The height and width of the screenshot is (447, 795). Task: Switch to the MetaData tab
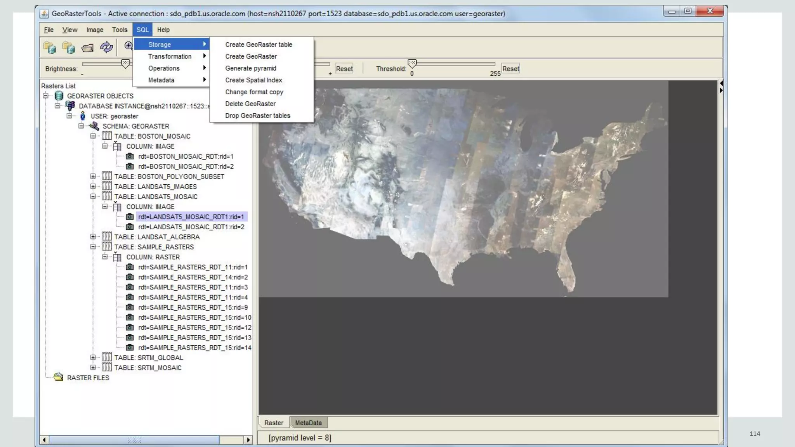308,423
